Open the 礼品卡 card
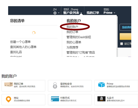Viewport: 138px width, 108px height. [116, 100]
